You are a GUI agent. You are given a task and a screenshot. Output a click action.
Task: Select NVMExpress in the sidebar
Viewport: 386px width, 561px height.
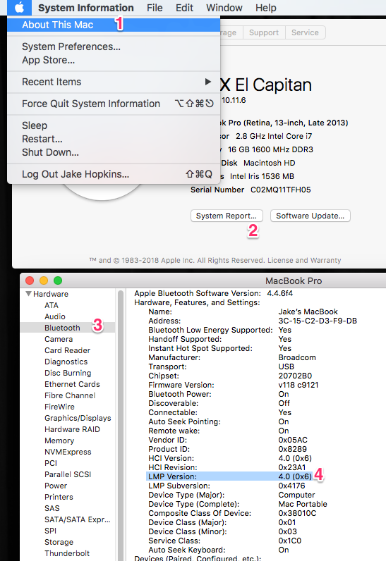click(68, 452)
